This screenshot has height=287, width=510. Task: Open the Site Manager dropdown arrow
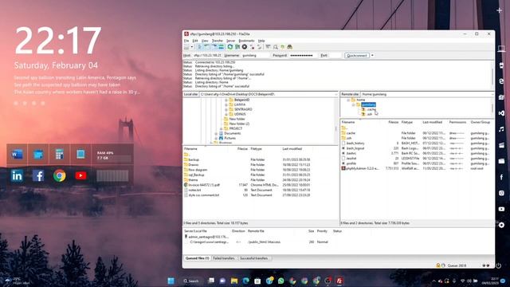coord(192,47)
